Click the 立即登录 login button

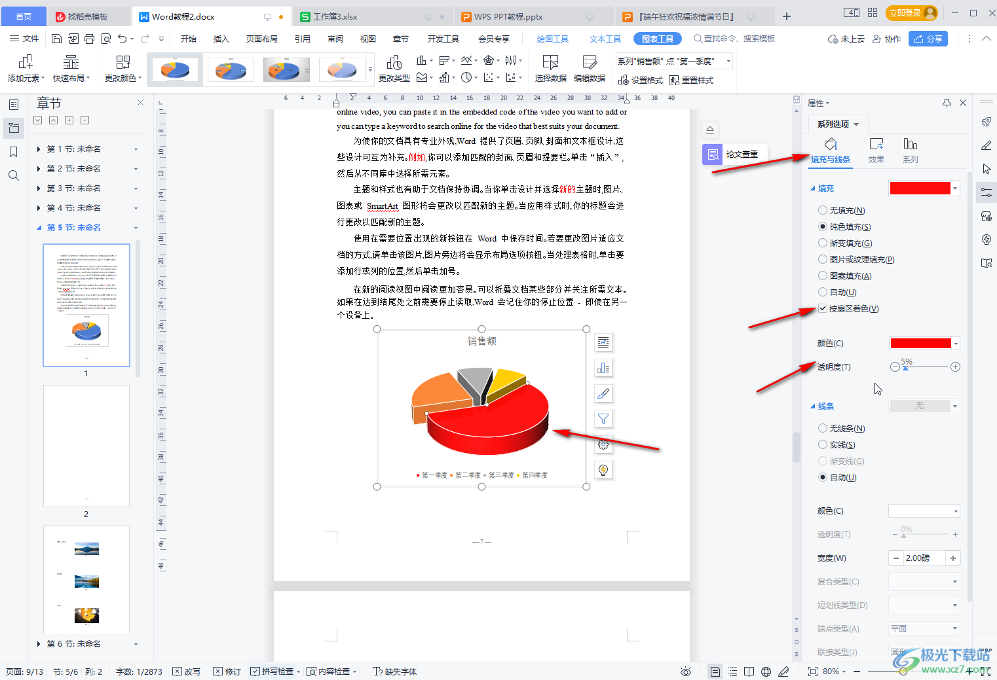(911, 12)
